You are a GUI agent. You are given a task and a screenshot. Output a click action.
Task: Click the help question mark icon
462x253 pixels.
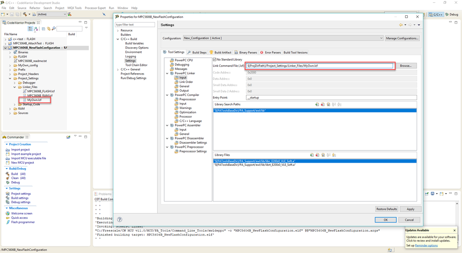(x=119, y=219)
